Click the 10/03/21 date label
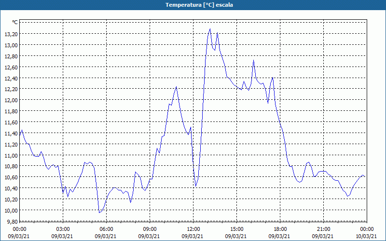 [366, 236]
